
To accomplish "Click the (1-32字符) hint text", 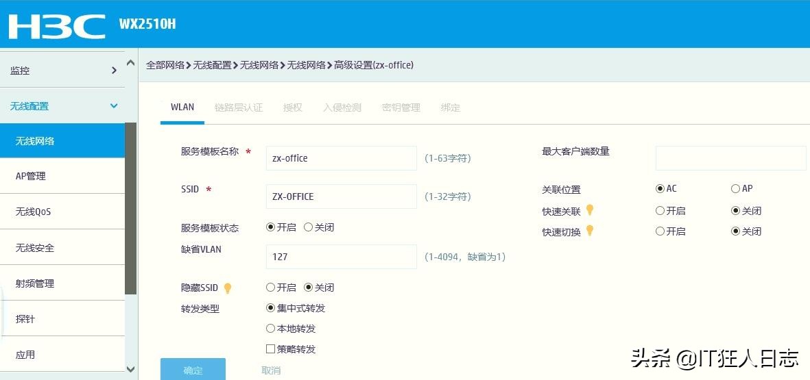I will click(x=448, y=197).
